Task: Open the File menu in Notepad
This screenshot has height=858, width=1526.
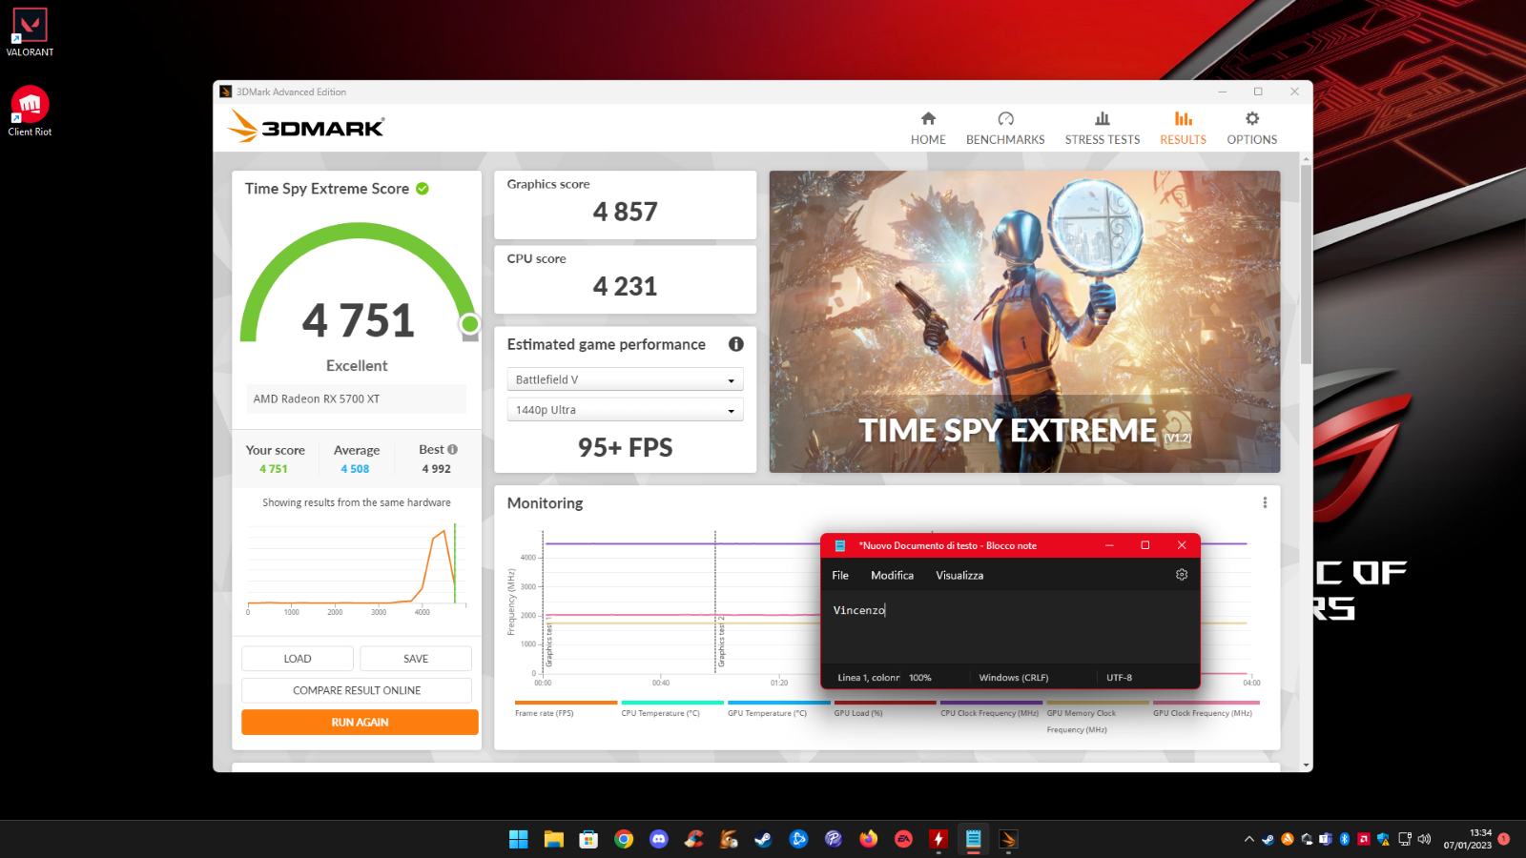Action: pyautogui.click(x=840, y=575)
